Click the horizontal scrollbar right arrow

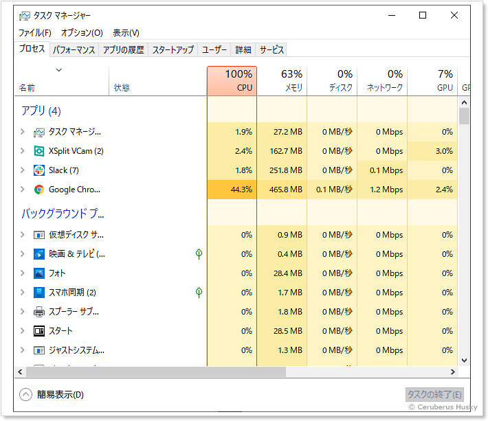coord(453,372)
